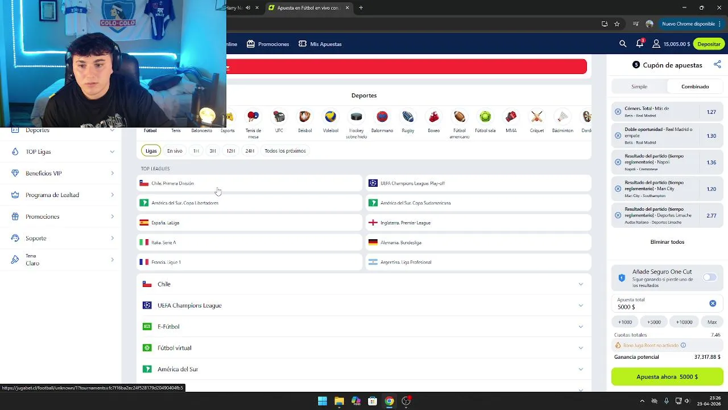
Task: Clear the Apuesta total amount
Action: point(713,304)
